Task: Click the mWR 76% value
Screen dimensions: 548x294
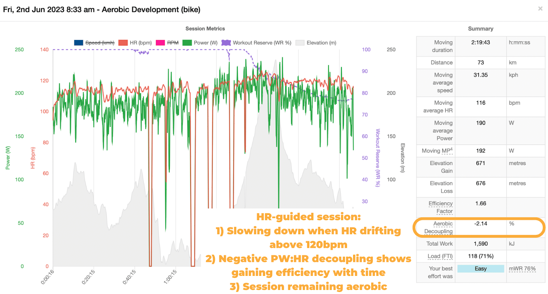Action: pyautogui.click(x=522, y=269)
